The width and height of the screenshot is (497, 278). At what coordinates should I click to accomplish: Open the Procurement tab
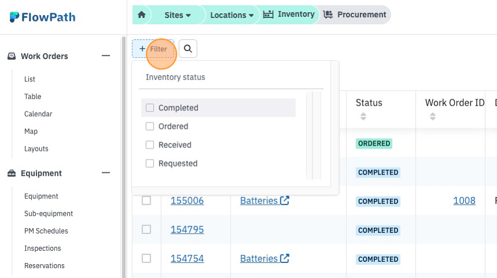[x=354, y=14]
